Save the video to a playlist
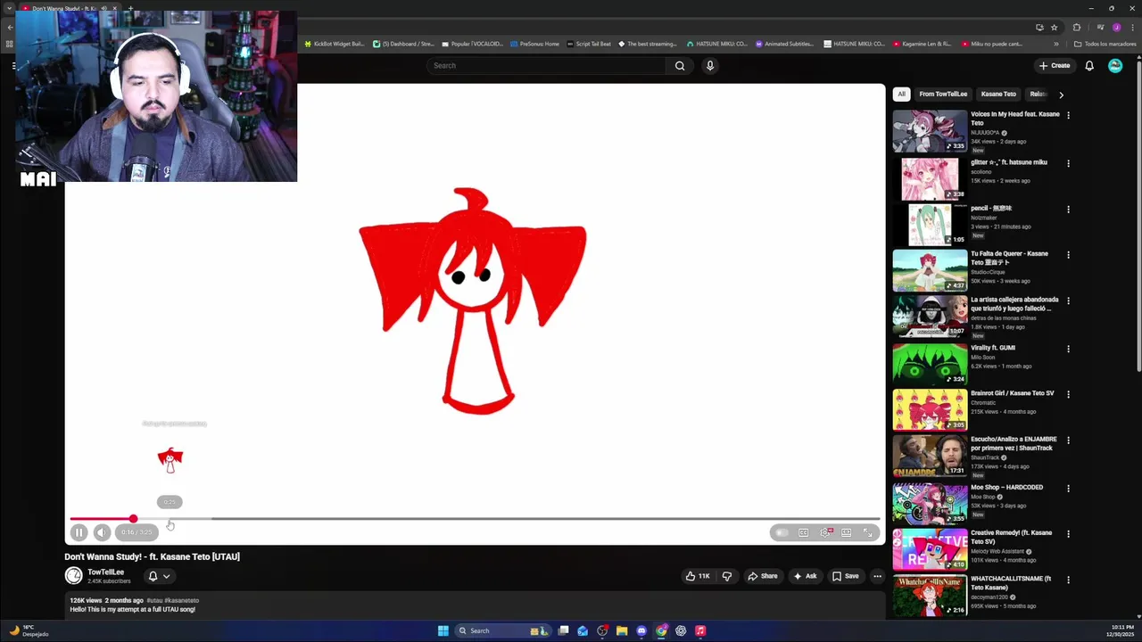The image size is (1142, 642). coord(845,576)
